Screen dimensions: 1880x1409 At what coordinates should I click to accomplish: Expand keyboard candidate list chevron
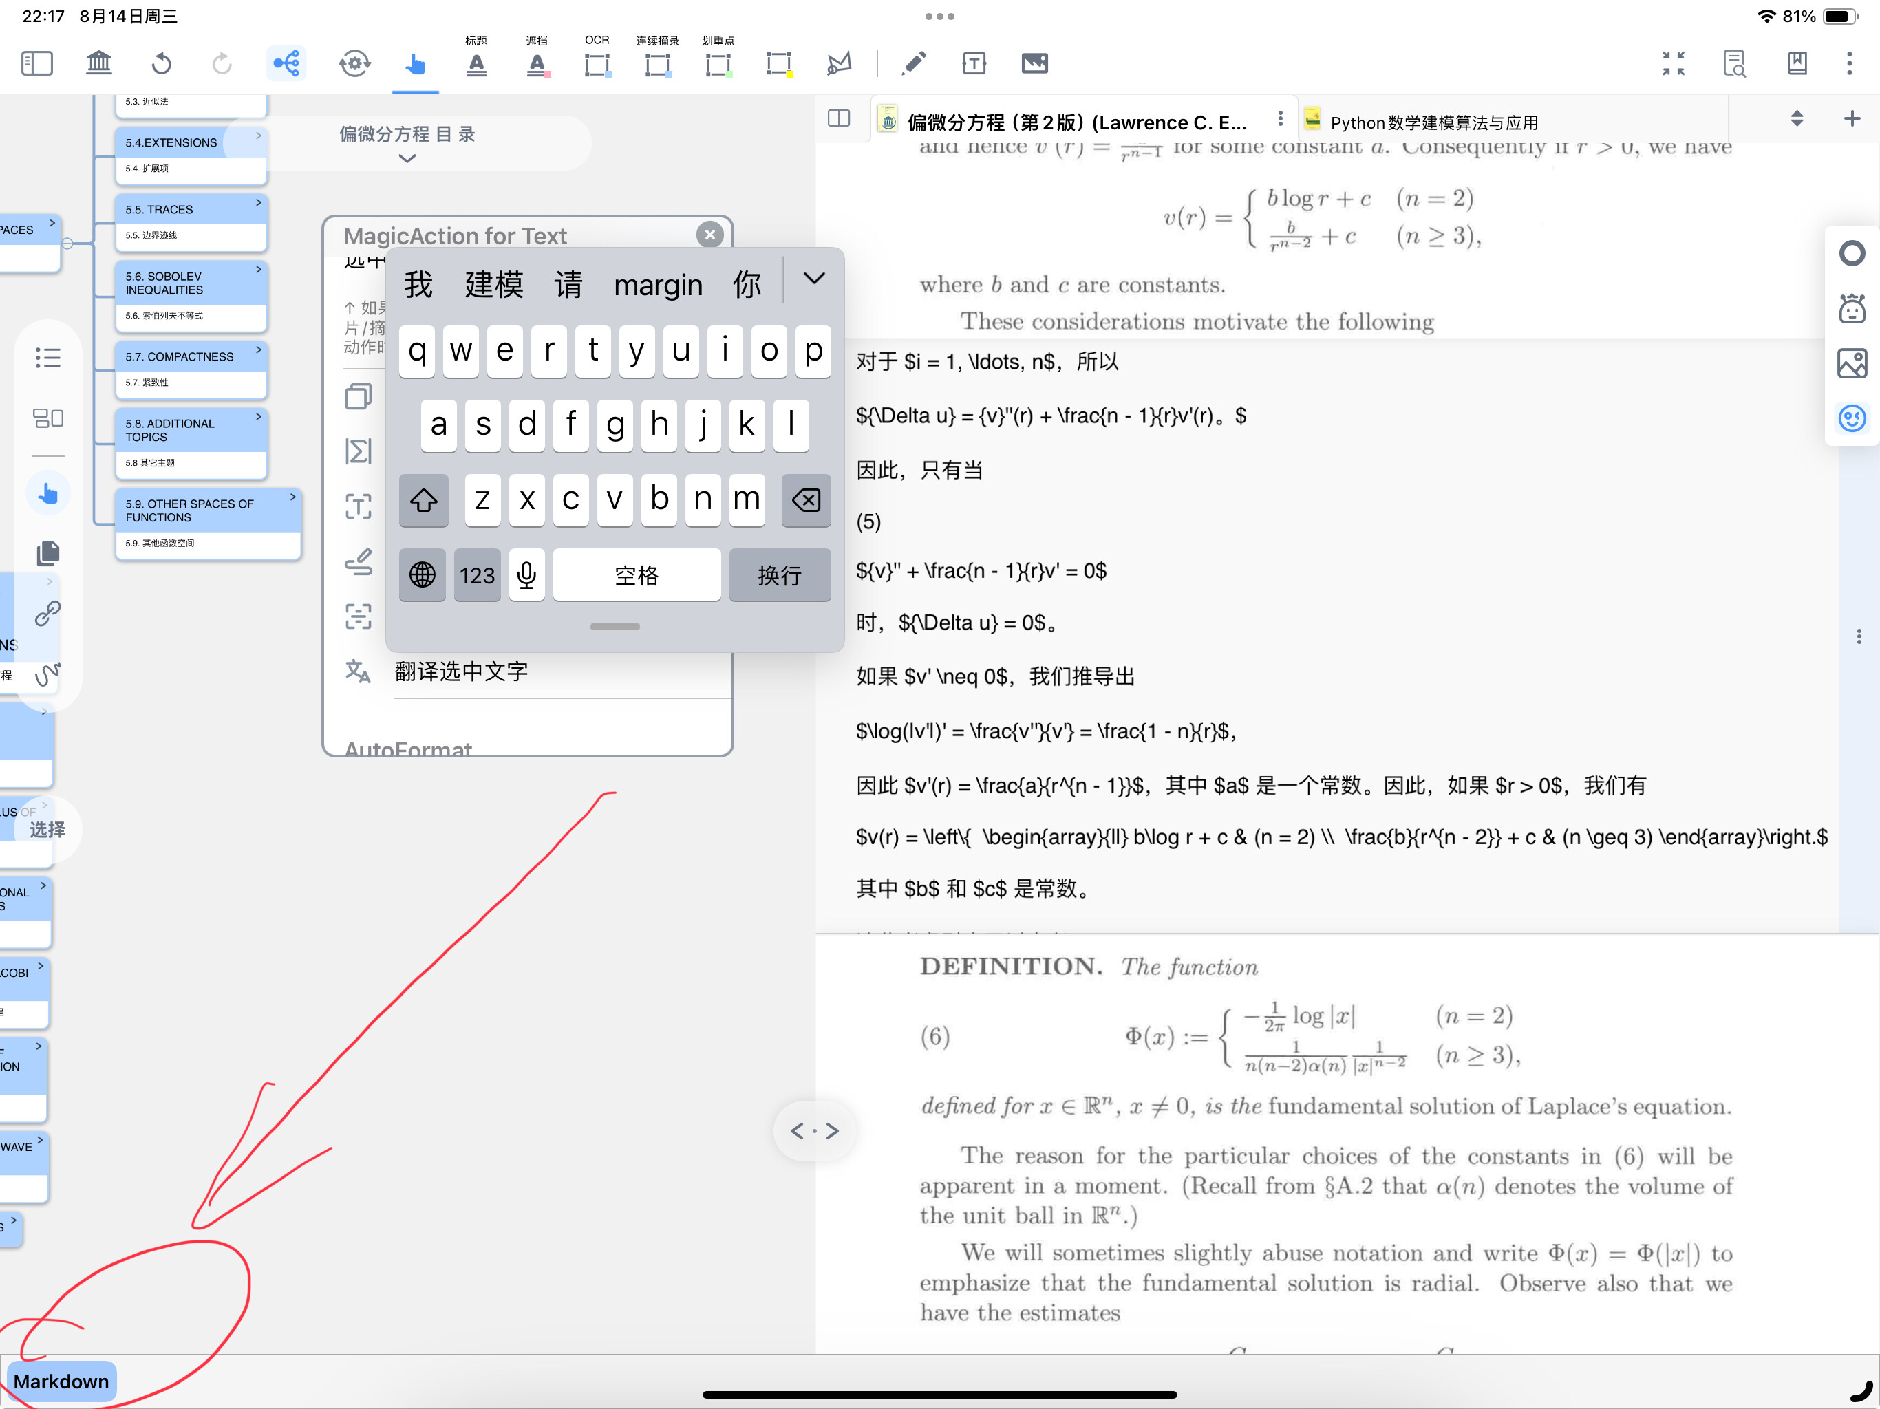(813, 279)
